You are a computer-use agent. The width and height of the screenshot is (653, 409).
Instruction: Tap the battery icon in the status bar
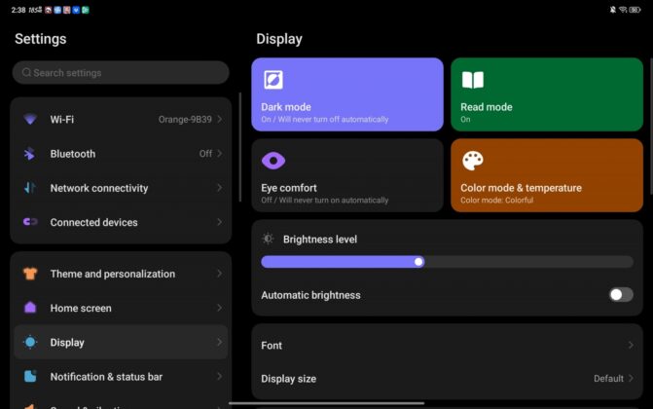click(635, 10)
